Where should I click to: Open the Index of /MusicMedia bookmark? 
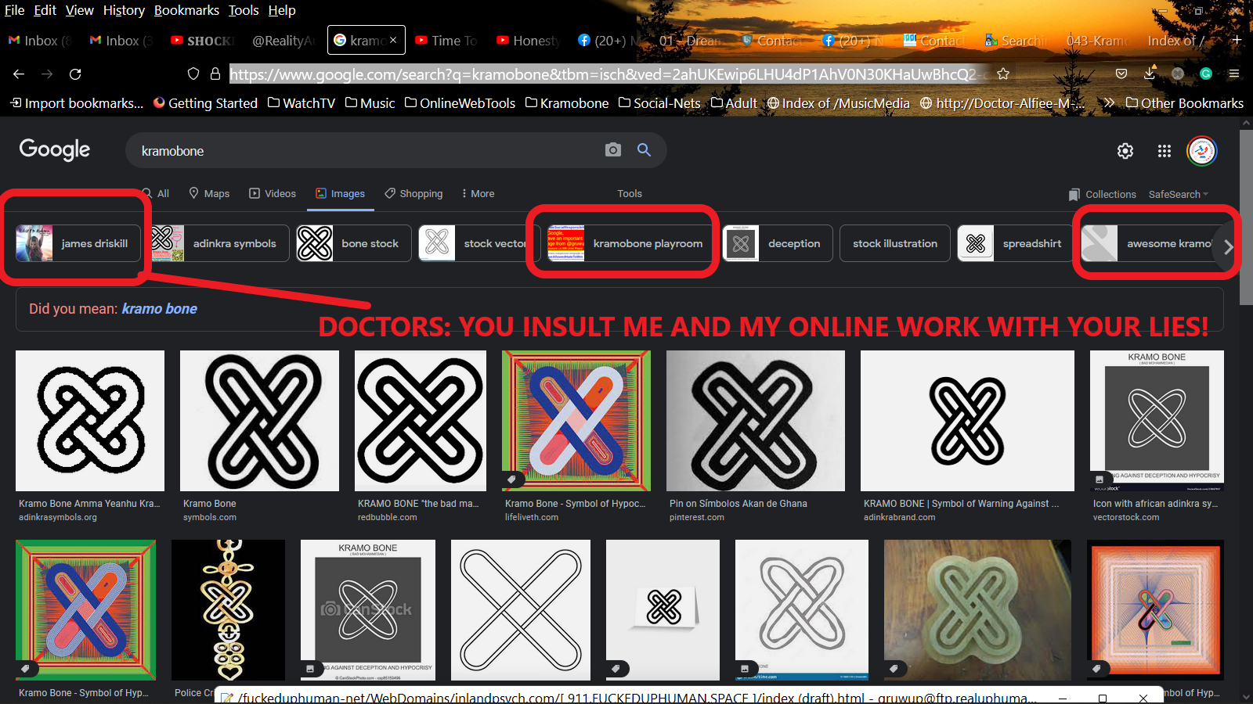coord(838,103)
